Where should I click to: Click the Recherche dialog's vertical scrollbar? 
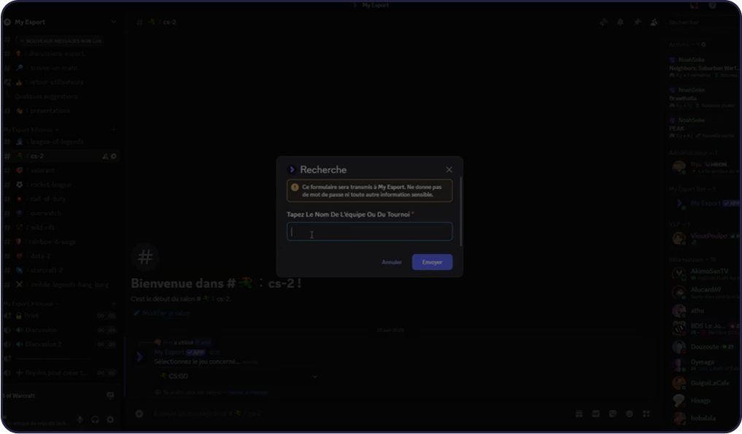pos(460,211)
